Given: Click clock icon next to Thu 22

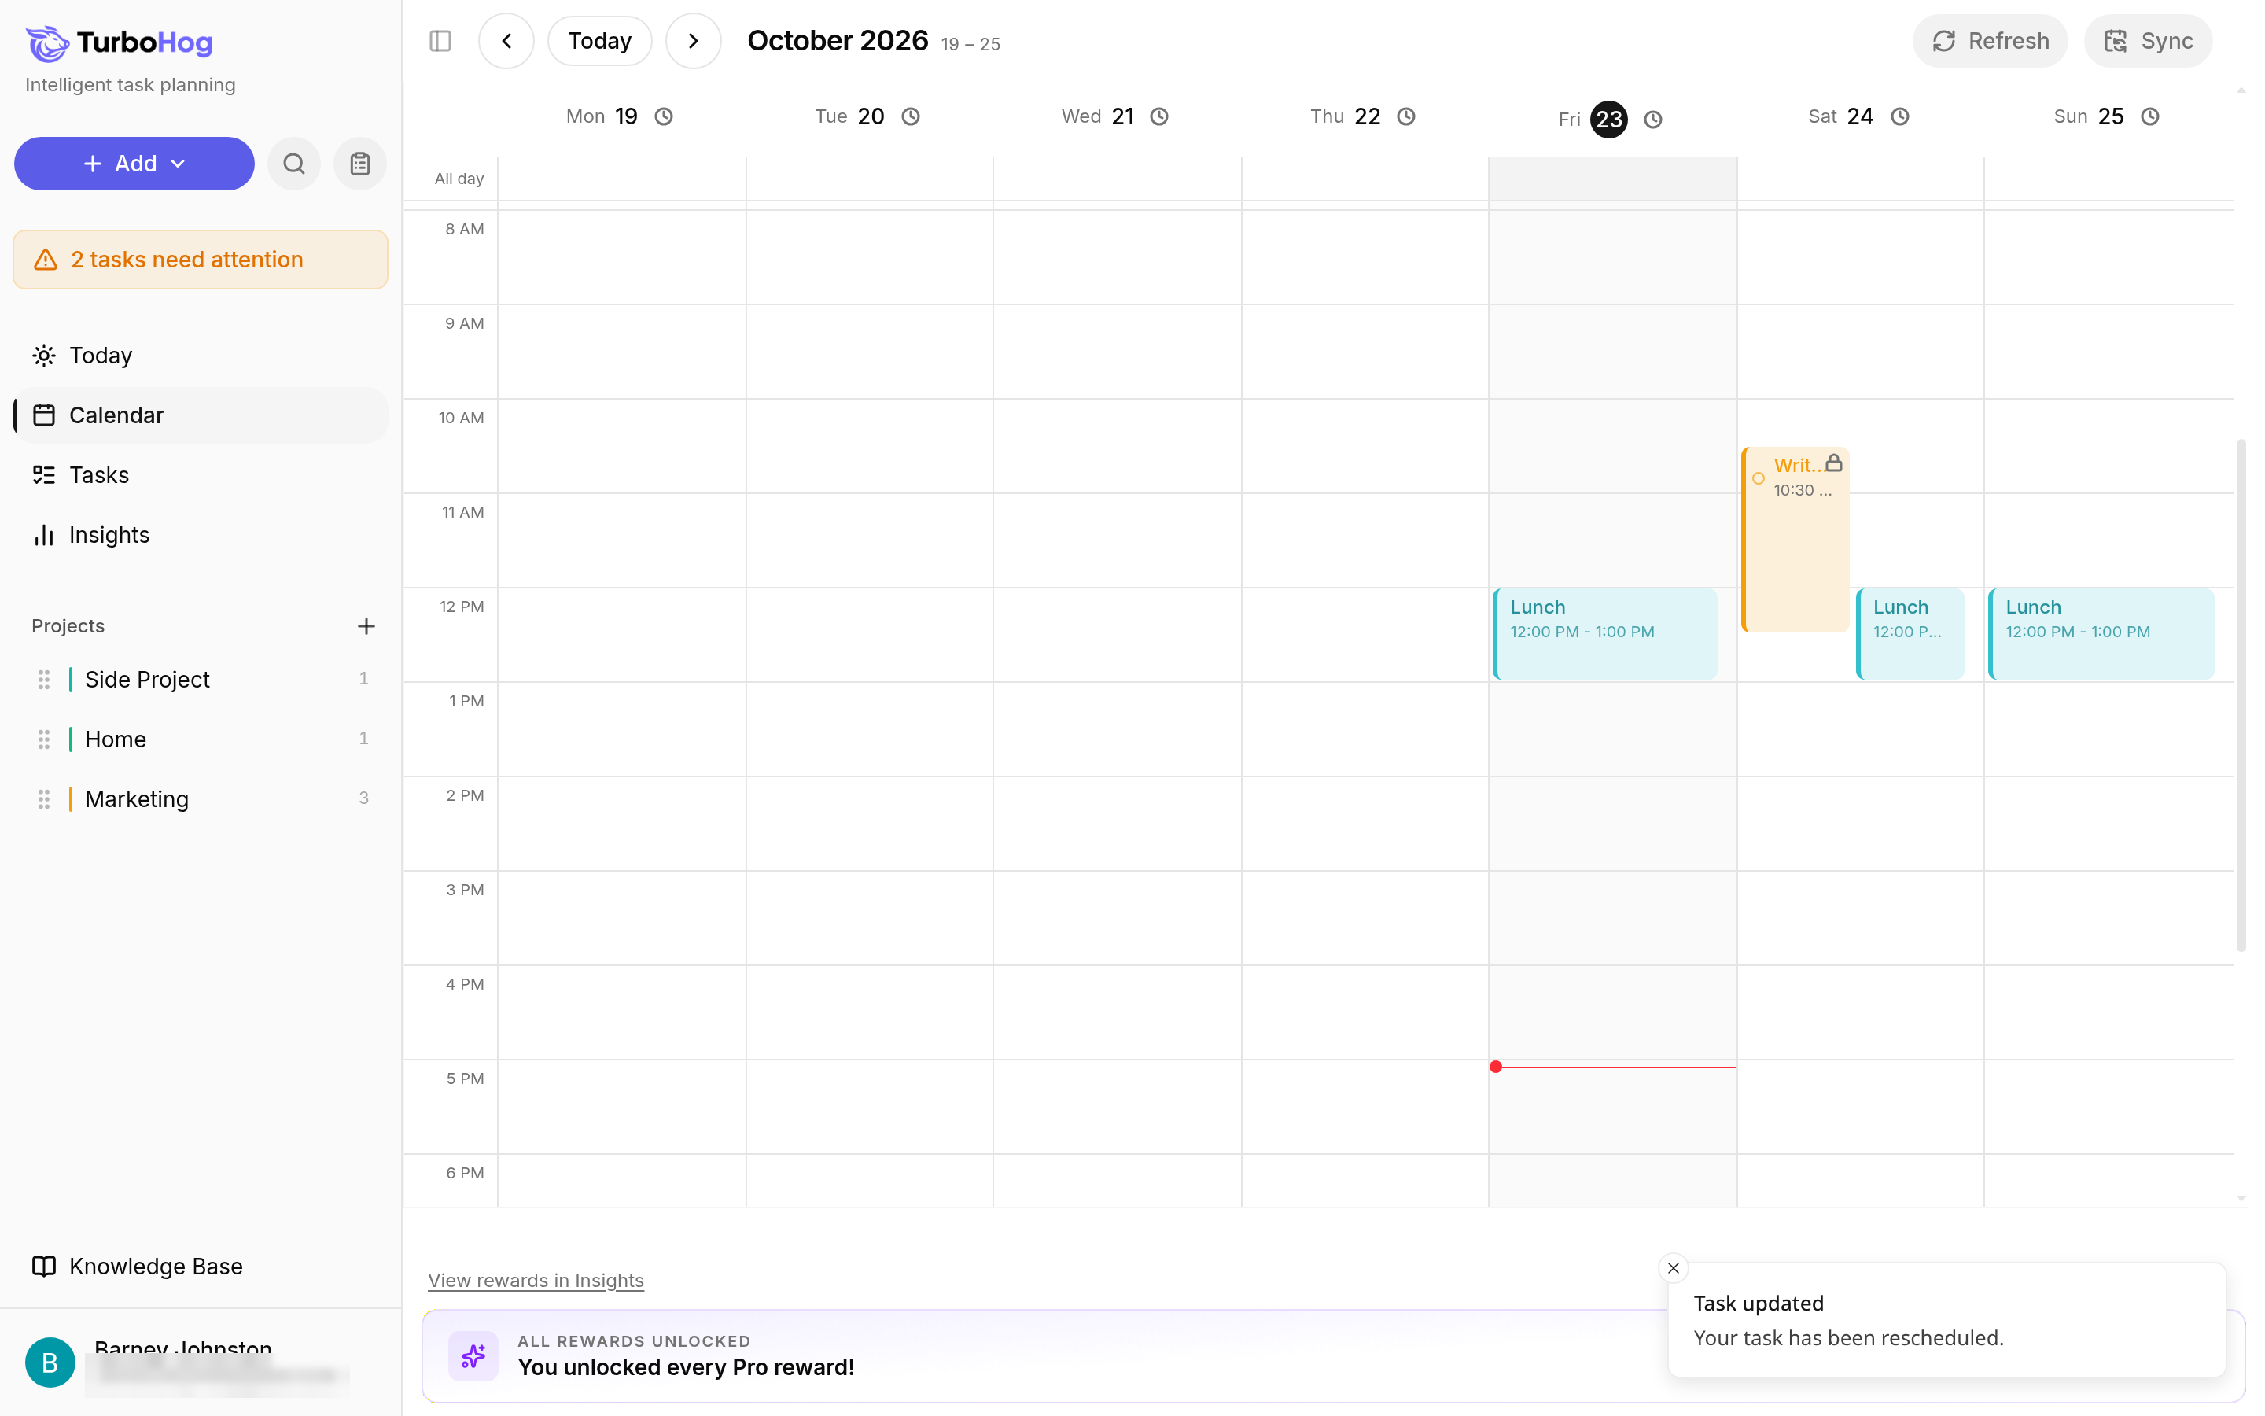Looking at the screenshot, I should click(1406, 116).
